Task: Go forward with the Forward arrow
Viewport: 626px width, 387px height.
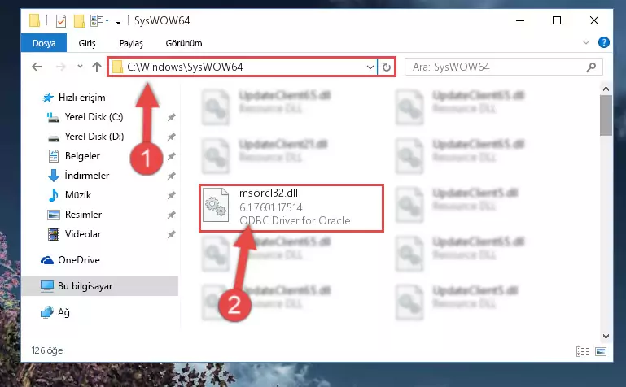Action: click(x=61, y=67)
